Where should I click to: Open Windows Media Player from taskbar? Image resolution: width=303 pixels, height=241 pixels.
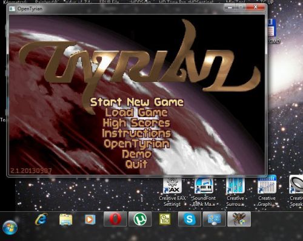pos(90,219)
